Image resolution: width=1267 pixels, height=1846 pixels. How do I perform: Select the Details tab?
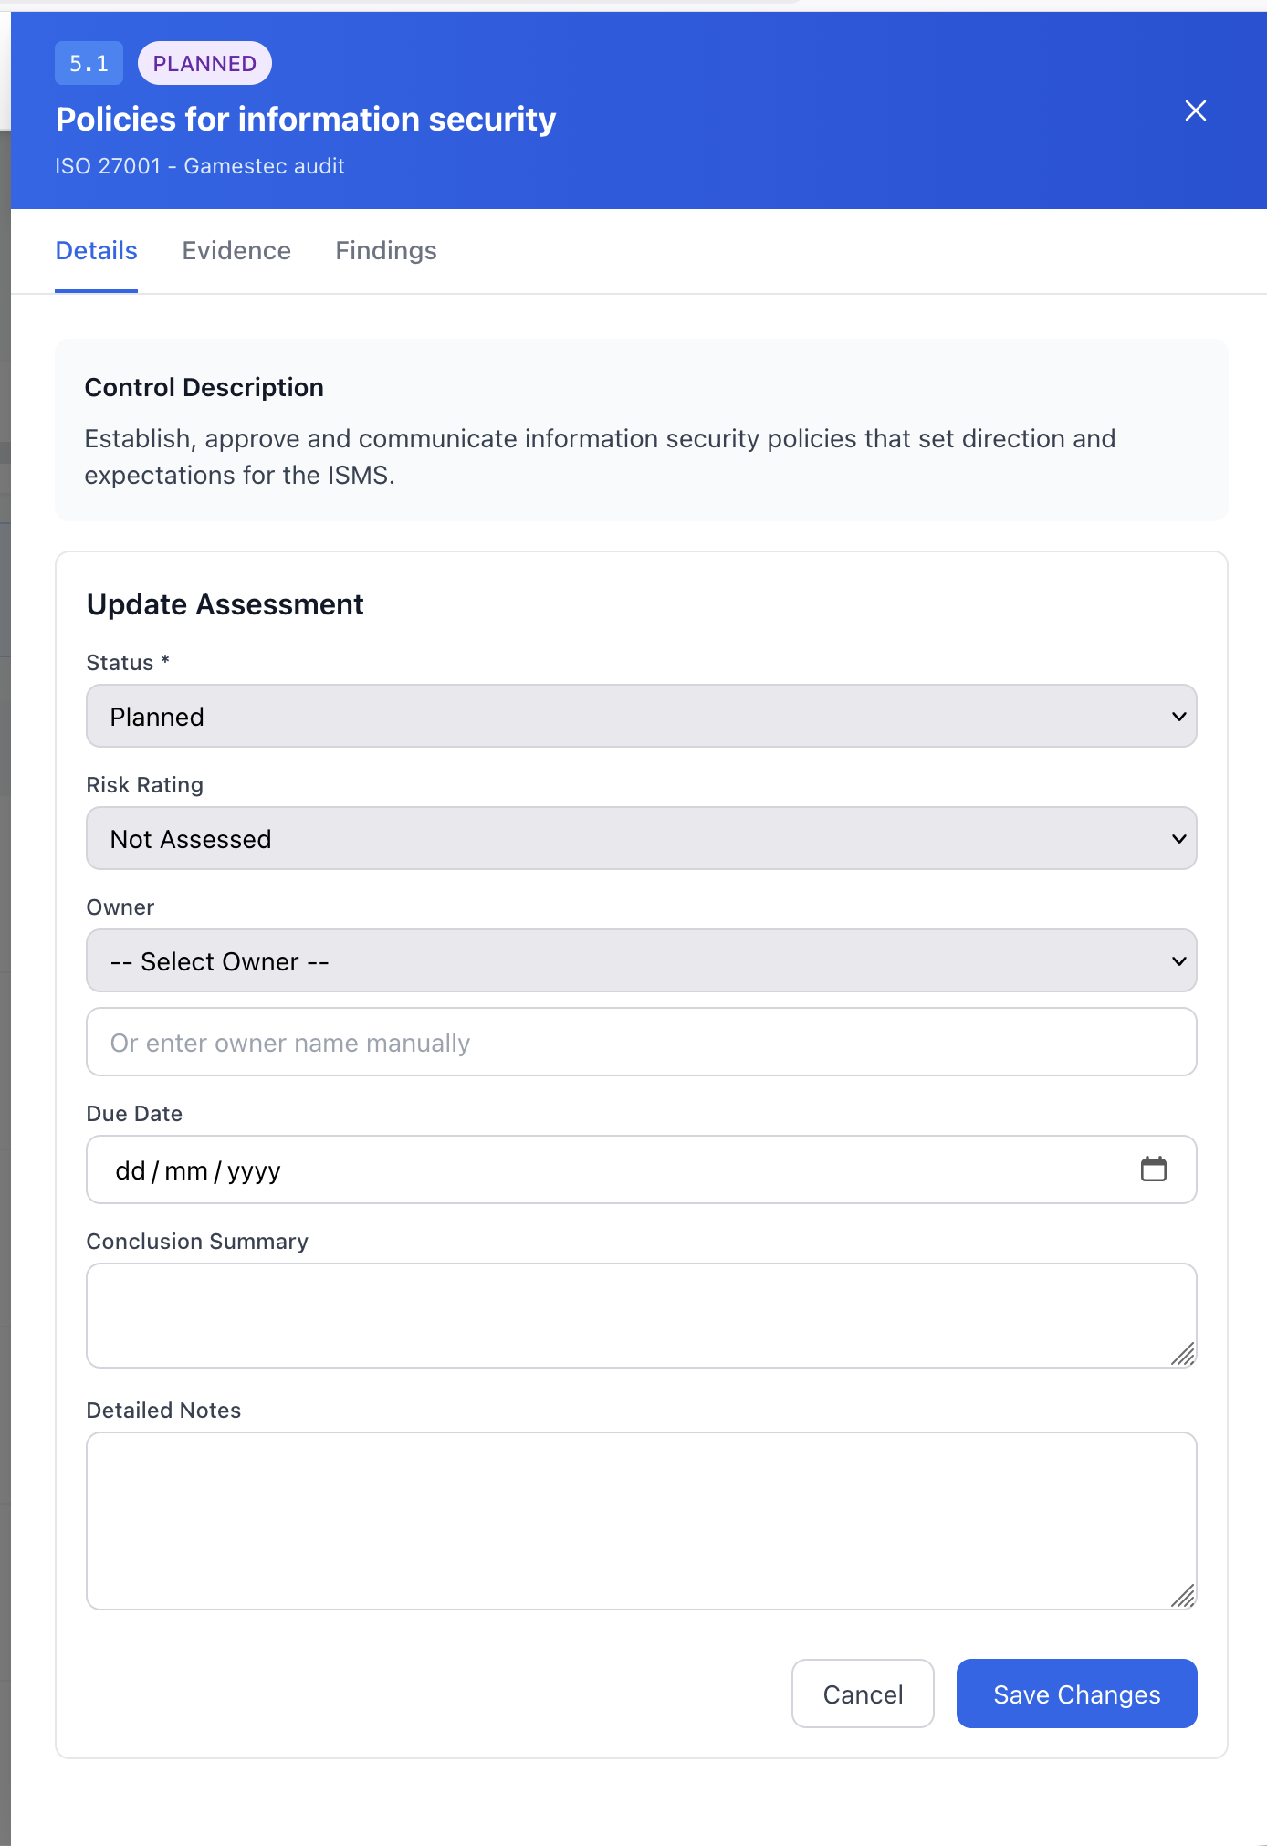point(96,250)
